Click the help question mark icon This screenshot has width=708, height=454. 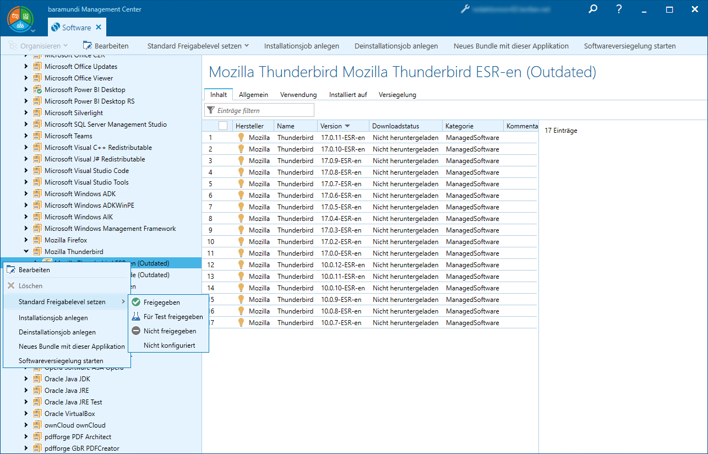[x=619, y=9]
